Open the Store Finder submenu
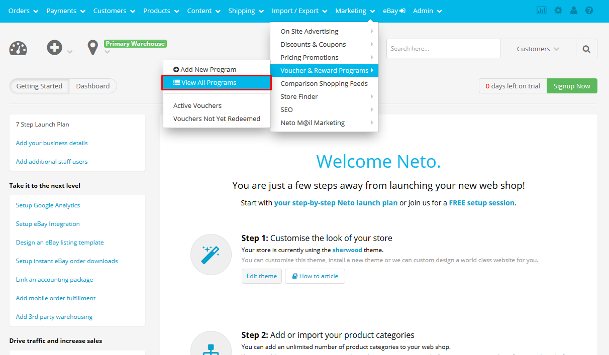Viewport: 609px width, 355px height. pyautogui.click(x=325, y=96)
